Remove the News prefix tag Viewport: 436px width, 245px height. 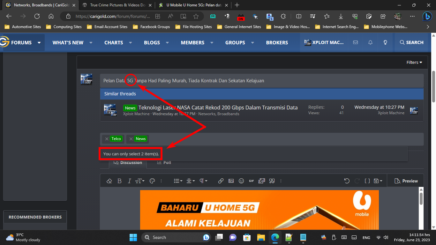click(x=131, y=139)
